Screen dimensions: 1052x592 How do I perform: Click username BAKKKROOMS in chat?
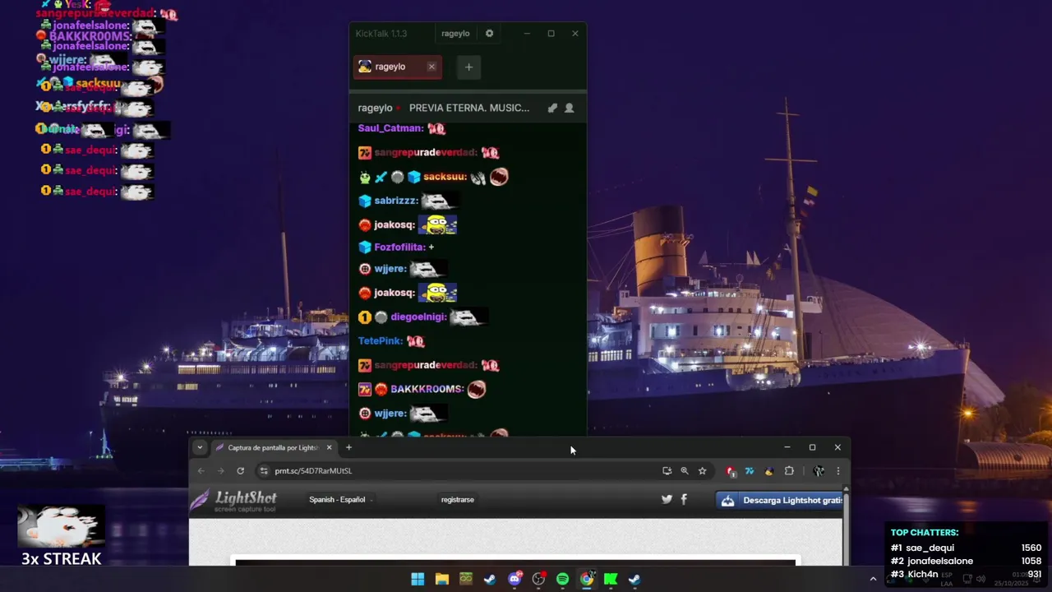tap(427, 389)
